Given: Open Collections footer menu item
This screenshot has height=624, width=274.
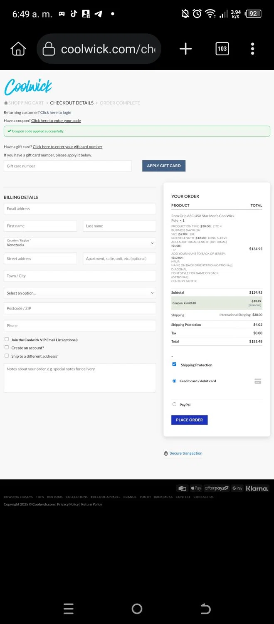Looking at the screenshot, I should [x=77, y=497].
